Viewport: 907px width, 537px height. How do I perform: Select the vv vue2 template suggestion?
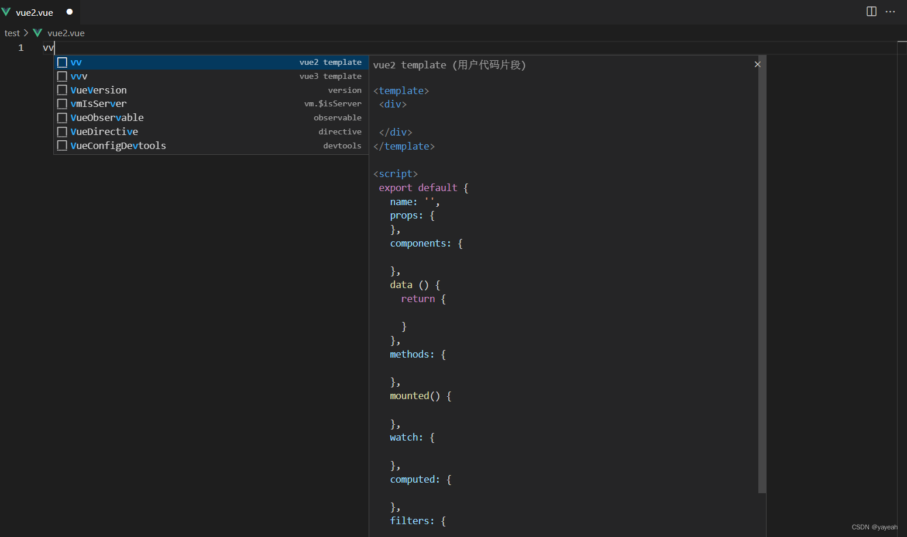[x=211, y=63]
